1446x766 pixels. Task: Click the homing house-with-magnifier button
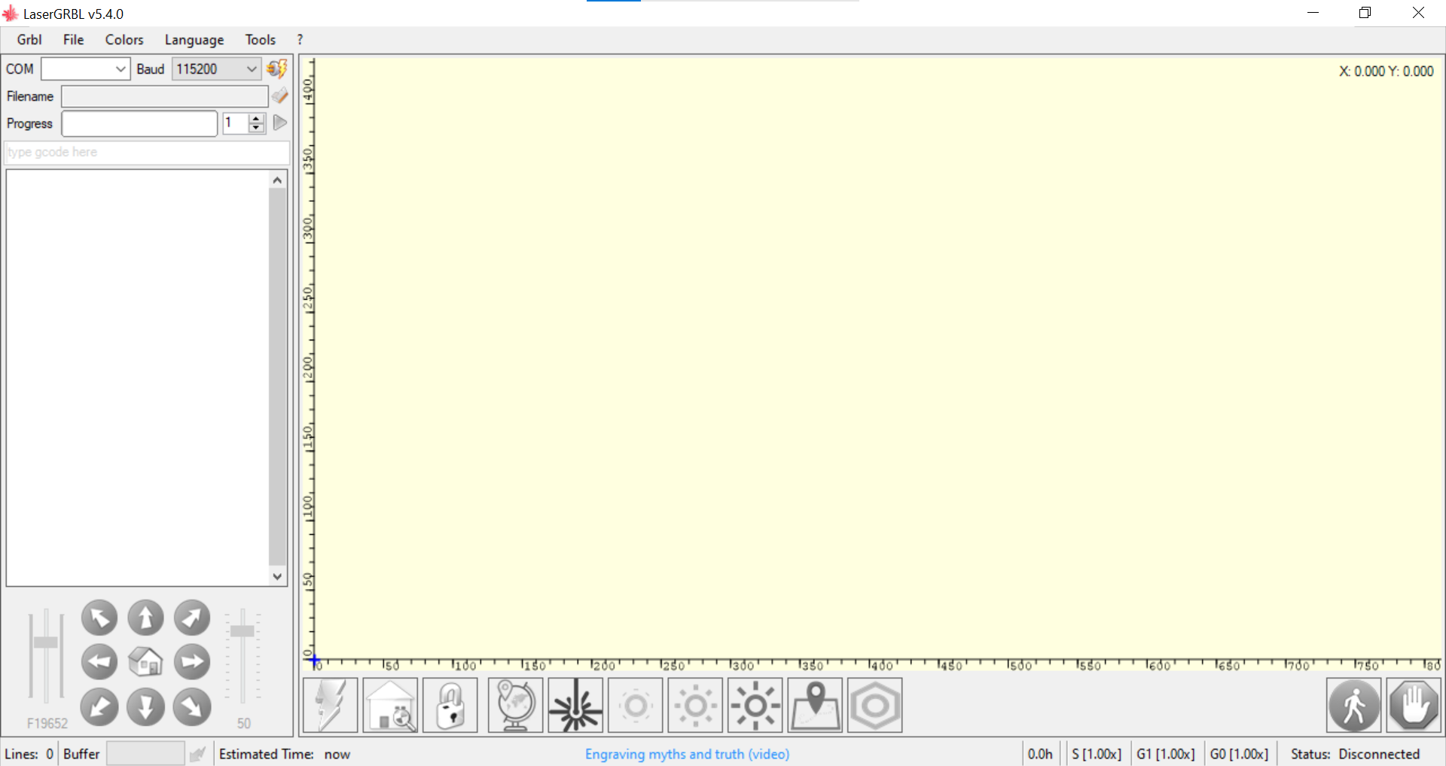(390, 705)
